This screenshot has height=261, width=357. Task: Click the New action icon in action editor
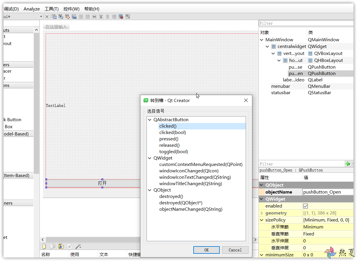pos(44,246)
